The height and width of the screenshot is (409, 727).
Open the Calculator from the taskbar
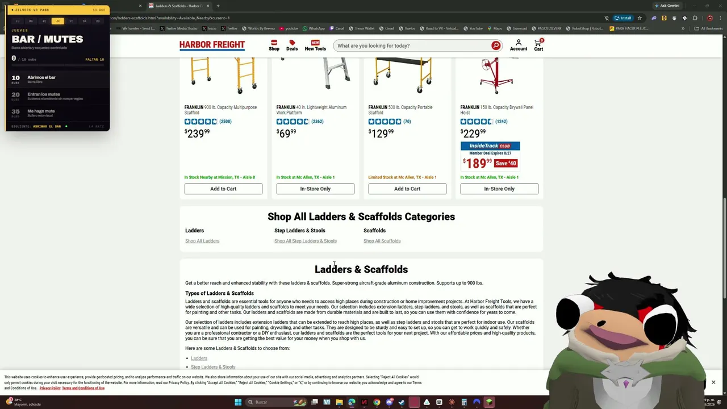pos(464,402)
